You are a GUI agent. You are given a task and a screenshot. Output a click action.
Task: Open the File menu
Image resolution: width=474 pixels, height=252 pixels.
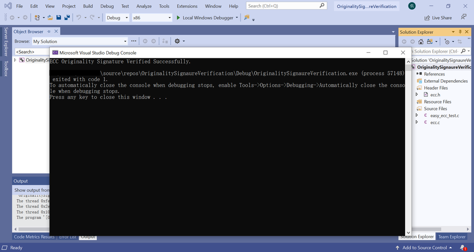19,6
